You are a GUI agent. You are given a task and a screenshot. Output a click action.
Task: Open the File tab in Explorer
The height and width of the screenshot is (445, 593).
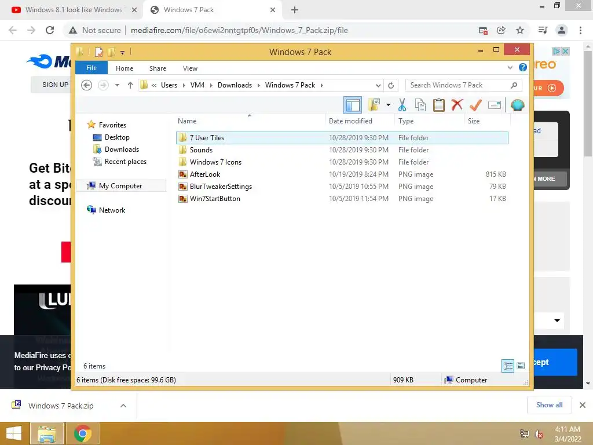[91, 68]
